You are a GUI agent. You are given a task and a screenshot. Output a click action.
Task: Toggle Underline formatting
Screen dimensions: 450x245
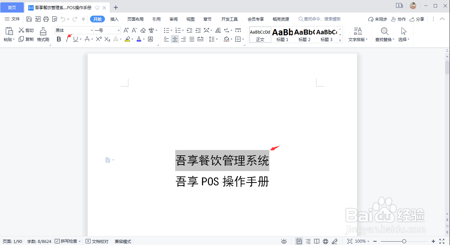coord(75,39)
